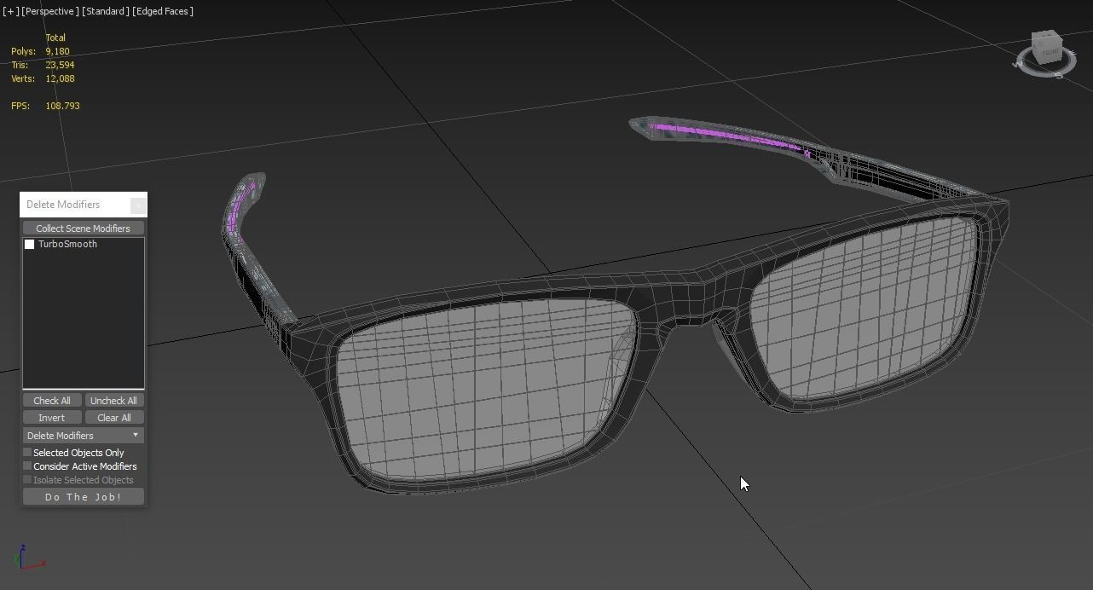Image resolution: width=1093 pixels, height=590 pixels.
Task: Check the TurboSmooth modifier checkbox
Action: [30, 245]
